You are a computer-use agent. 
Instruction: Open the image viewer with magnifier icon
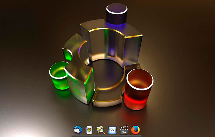click(x=101, y=130)
